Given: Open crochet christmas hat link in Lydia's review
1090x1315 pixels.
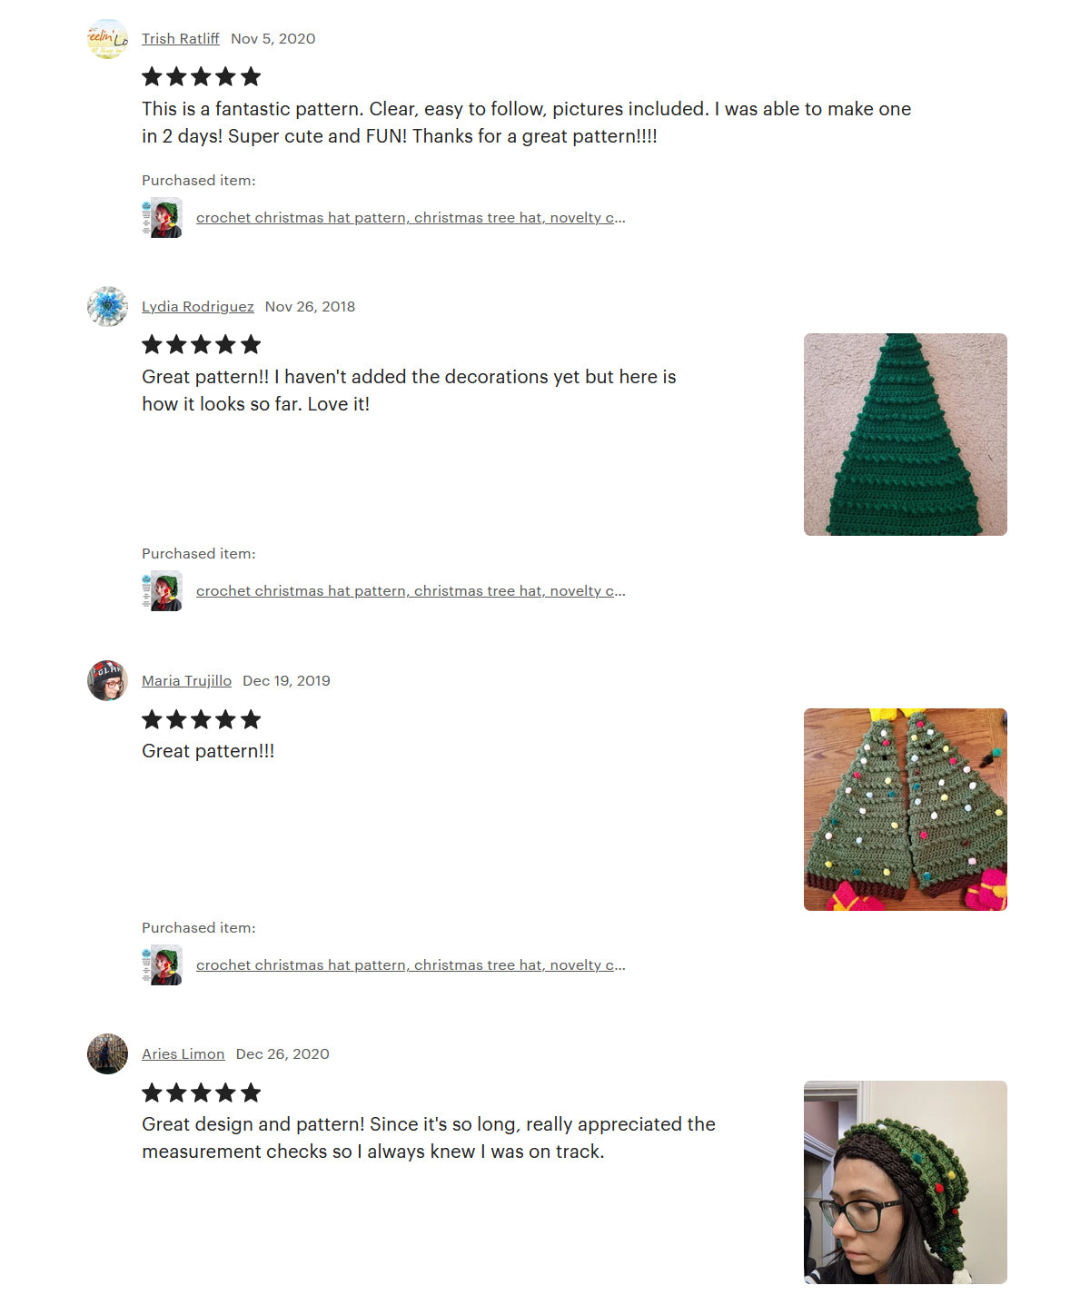Looking at the screenshot, I should pyautogui.click(x=411, y=591).
